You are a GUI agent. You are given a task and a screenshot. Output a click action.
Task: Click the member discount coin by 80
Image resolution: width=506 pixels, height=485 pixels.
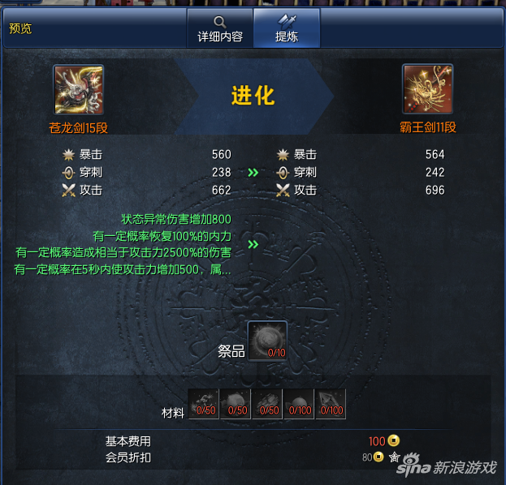[x=378, y=457]
